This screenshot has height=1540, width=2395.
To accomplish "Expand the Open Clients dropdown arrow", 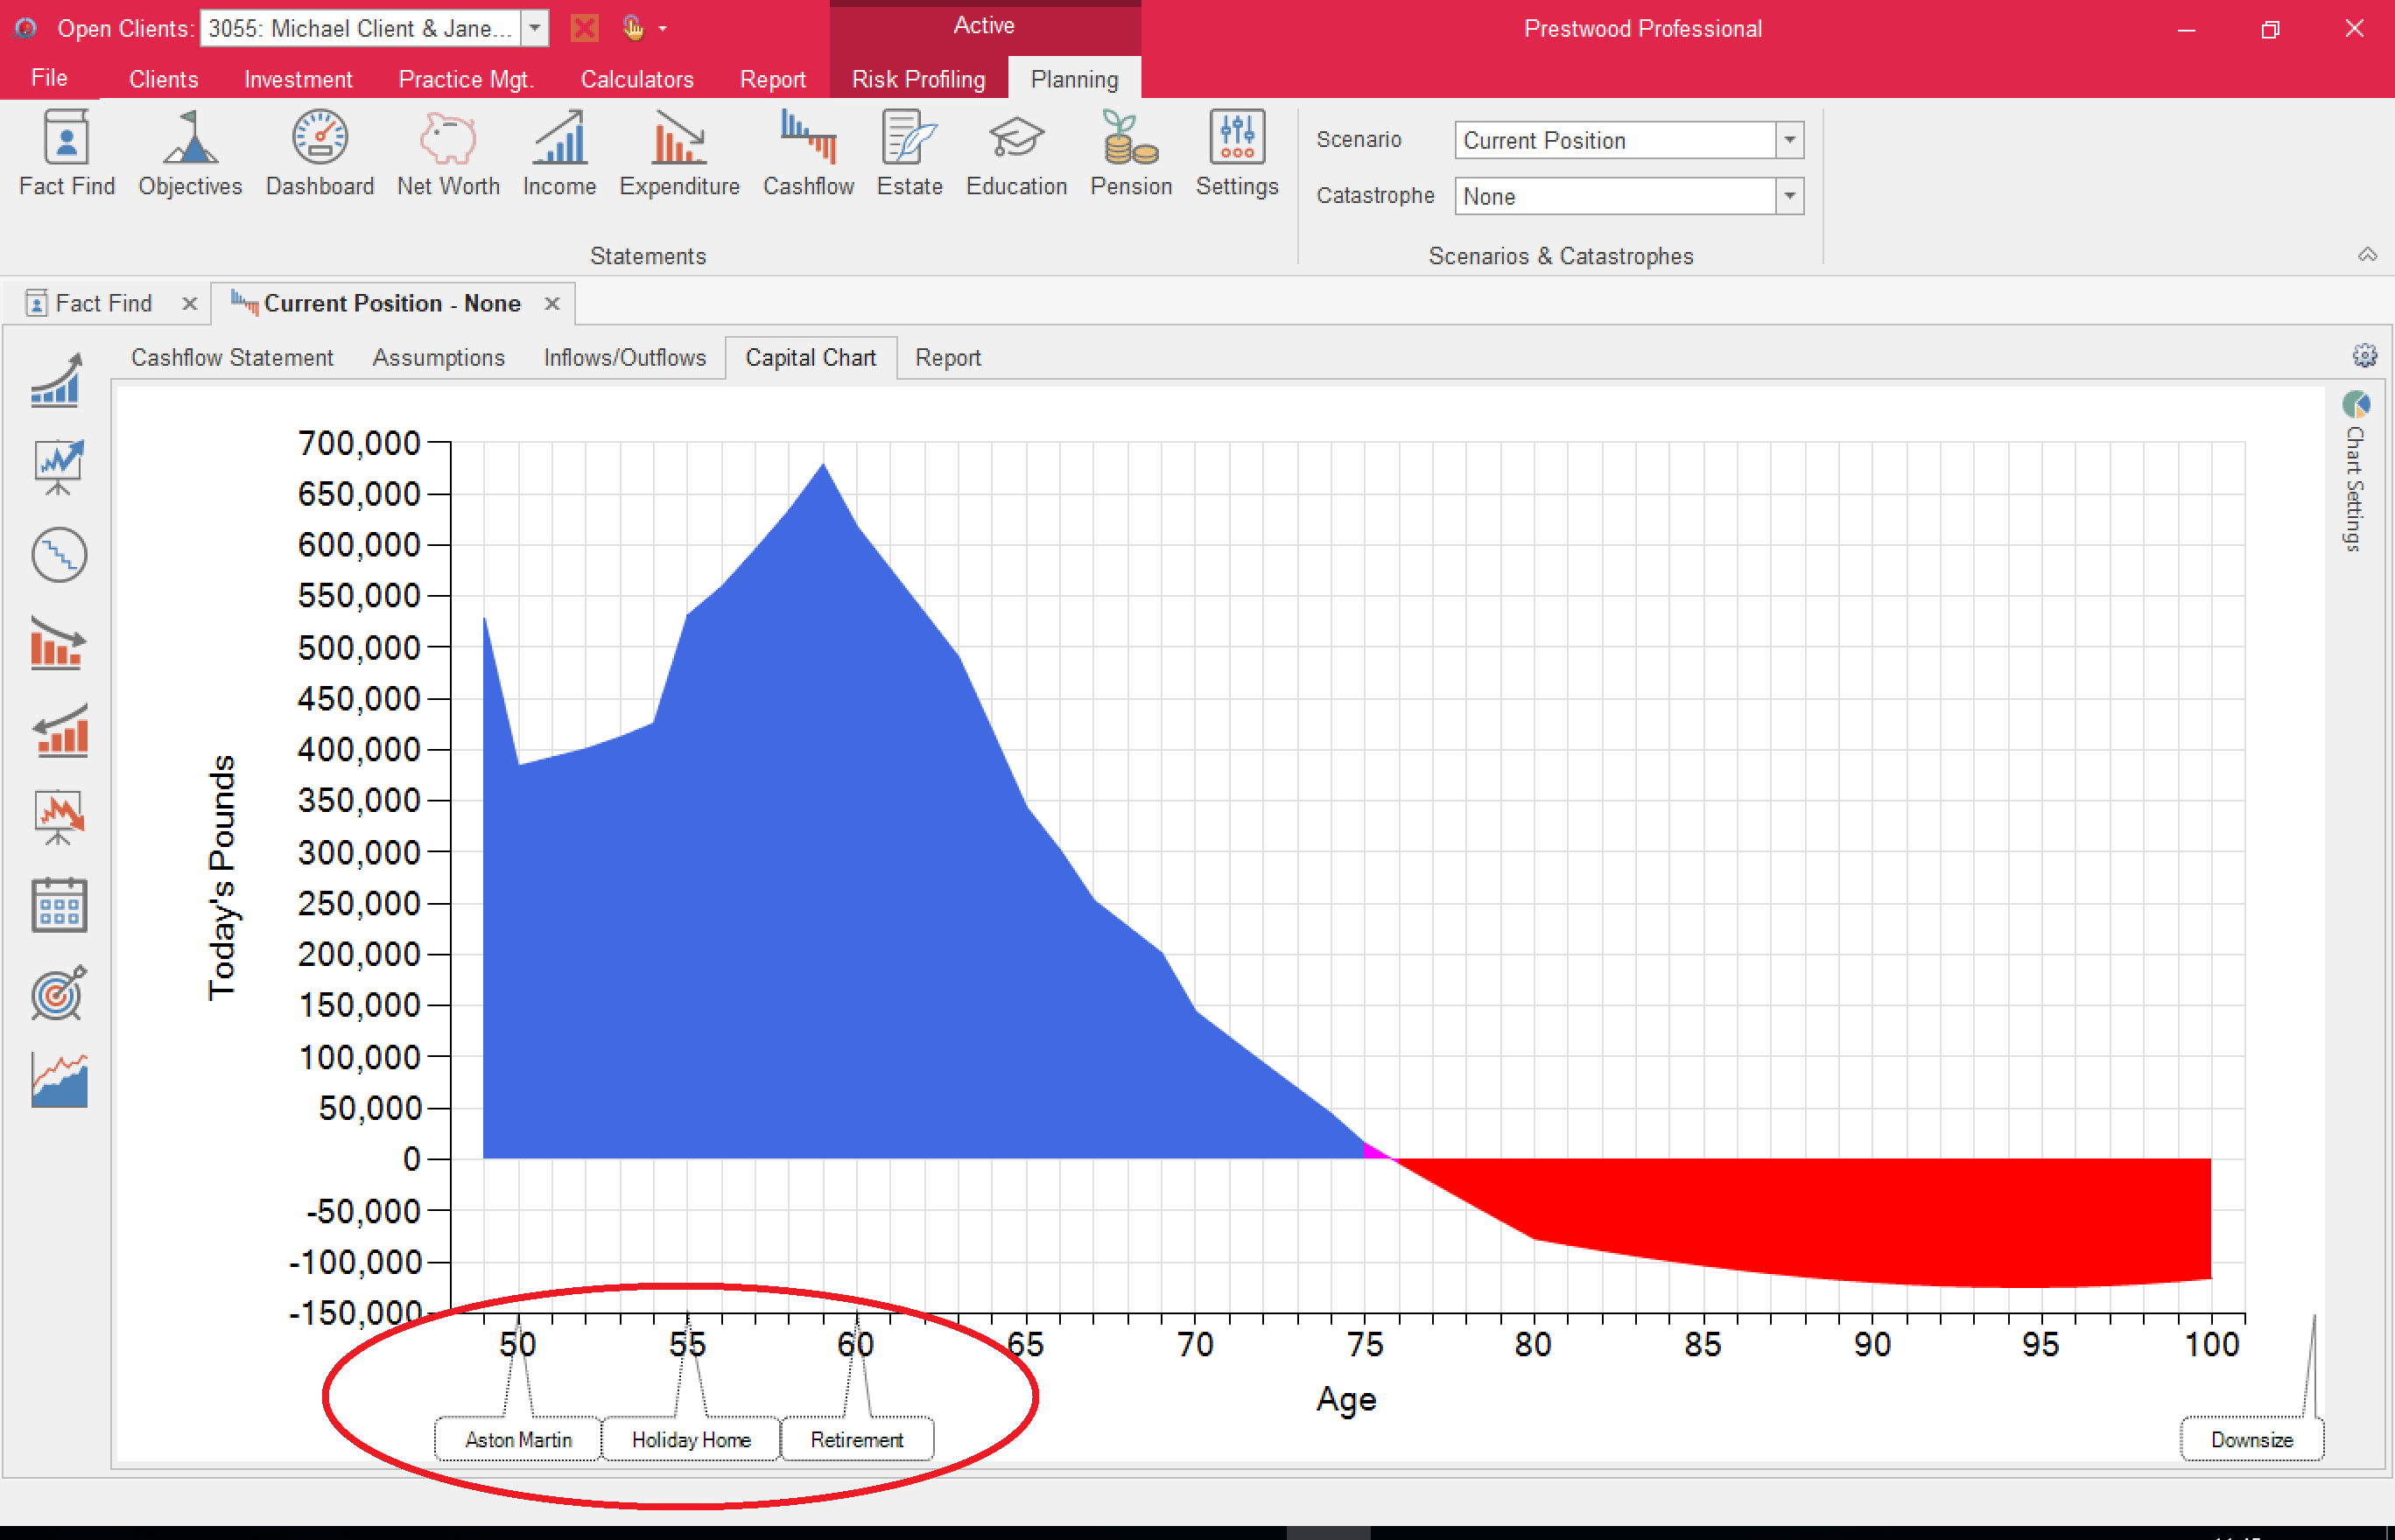I will click(x=535, y=28).
